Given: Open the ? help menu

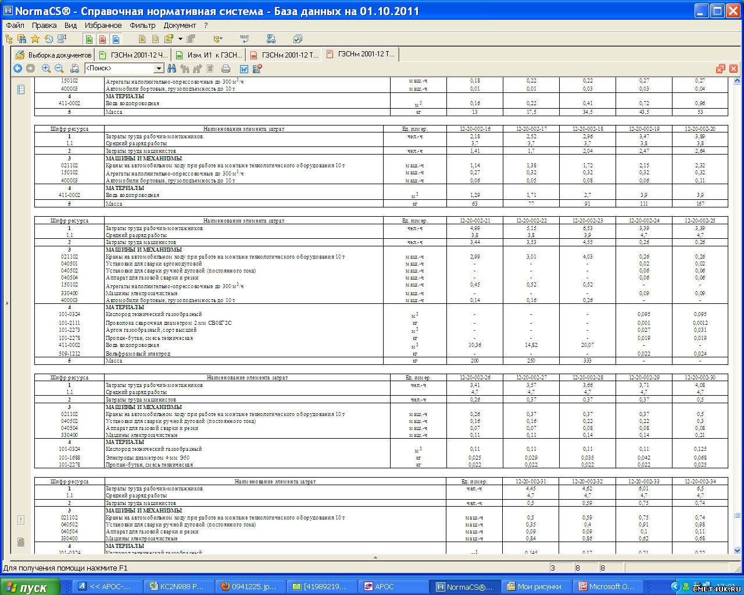Looking at the screenshot, I should tap(206, 25).
